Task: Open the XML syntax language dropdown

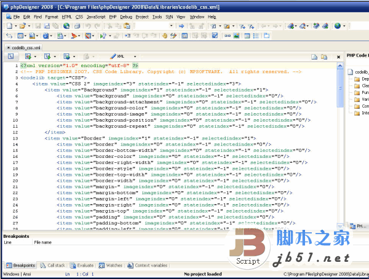Action: click(135, 57)
